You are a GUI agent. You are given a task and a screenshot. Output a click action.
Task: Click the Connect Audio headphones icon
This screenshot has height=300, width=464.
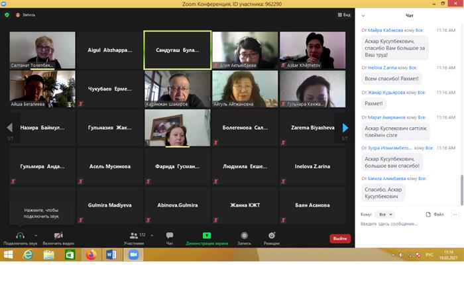point(20,236)
